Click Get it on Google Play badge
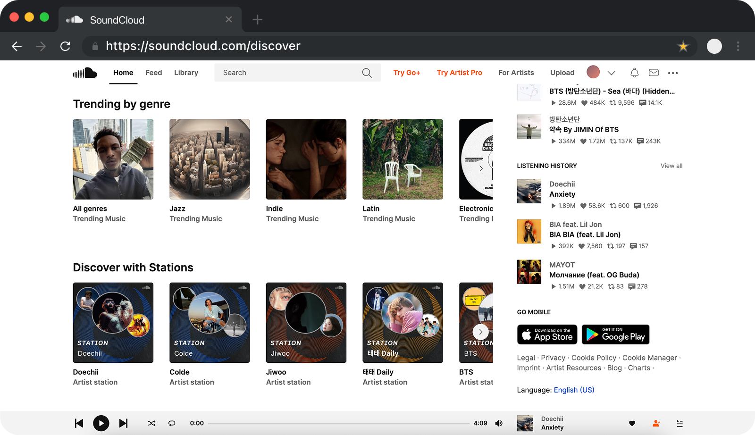Viewport: 755px width, 435px height. point(615,335)
